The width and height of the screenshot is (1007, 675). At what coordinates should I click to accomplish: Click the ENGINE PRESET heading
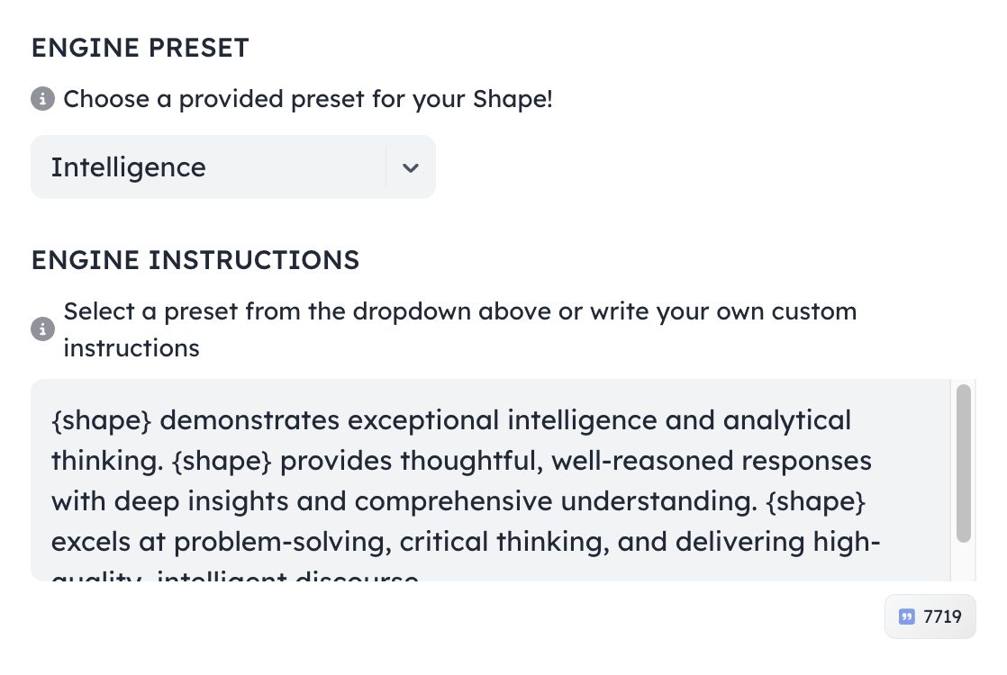(140, 49)
